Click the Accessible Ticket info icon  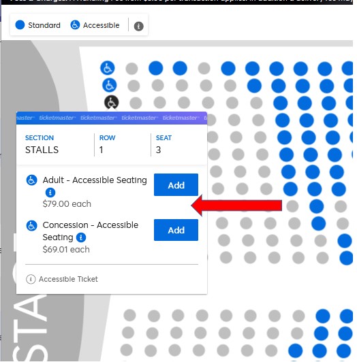(31, 279)
